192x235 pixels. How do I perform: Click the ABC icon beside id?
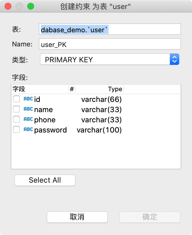(x=28, y=99)
